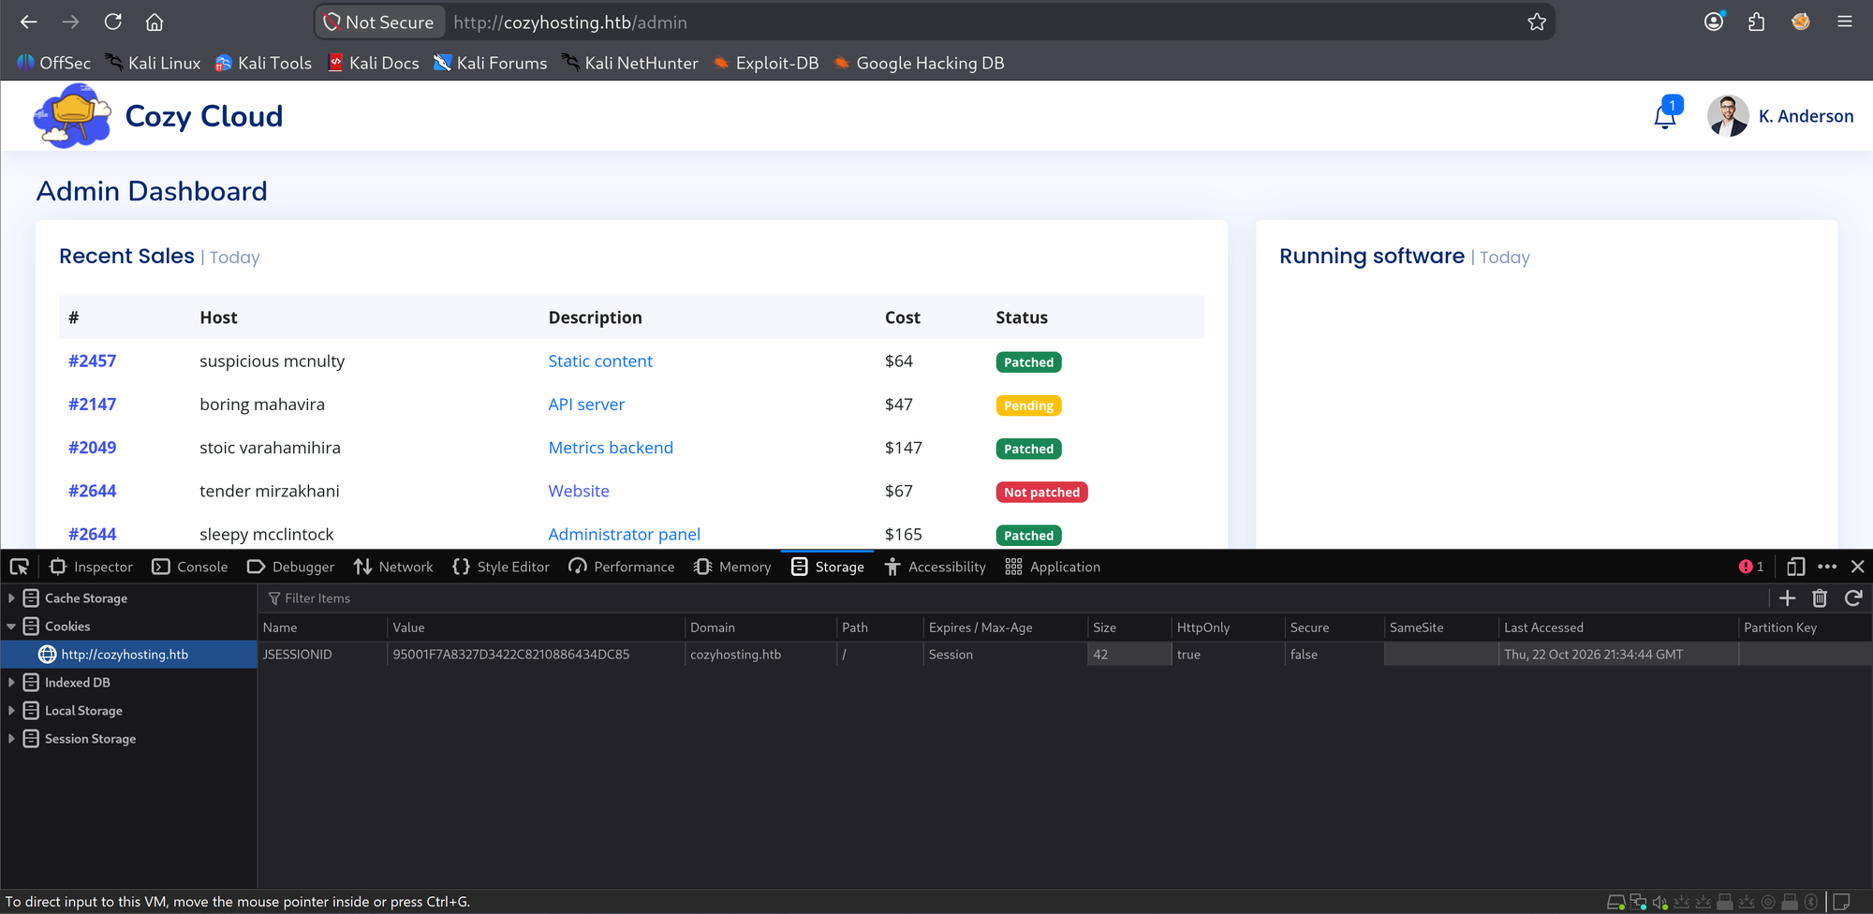Screen dimensions: 1873x914
Task: Click the browser forward arrow
Action: click(x=70, y=22)
